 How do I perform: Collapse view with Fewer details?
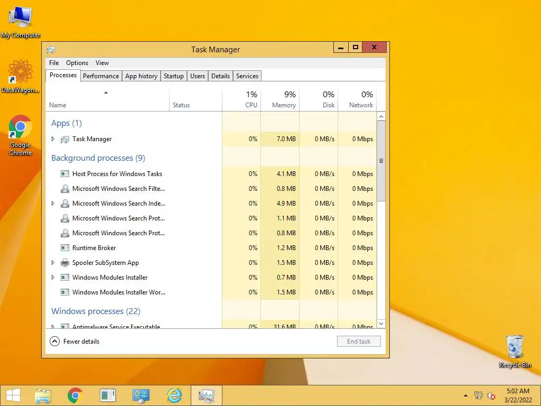click(74, 342)
